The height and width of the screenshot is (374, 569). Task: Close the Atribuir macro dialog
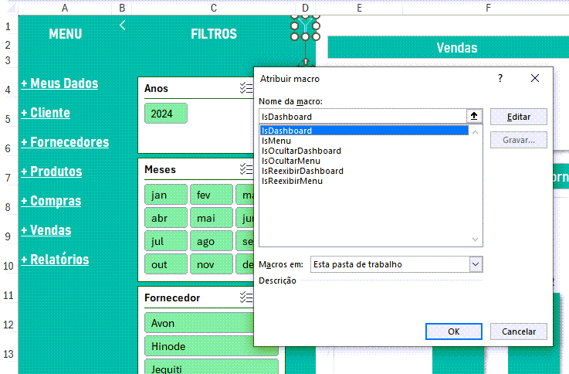(x=535, y=78)
